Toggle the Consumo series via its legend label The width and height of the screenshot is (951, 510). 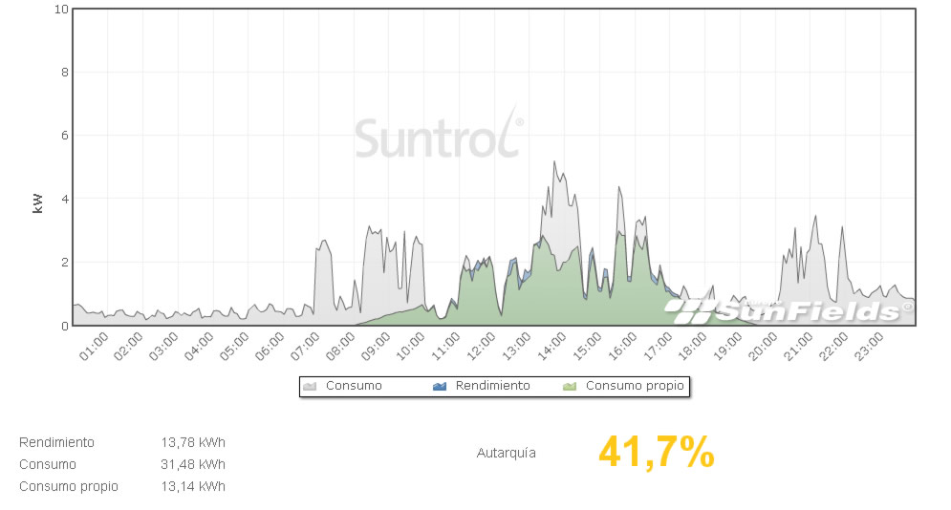[353, 387]
